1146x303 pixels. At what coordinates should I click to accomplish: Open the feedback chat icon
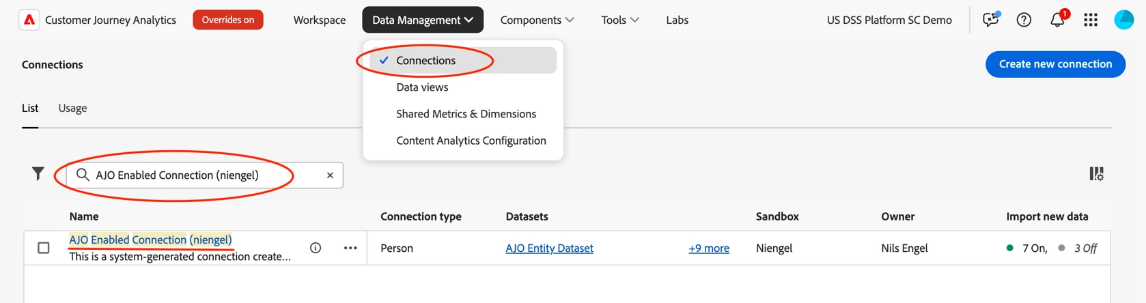tap(990, 20)
